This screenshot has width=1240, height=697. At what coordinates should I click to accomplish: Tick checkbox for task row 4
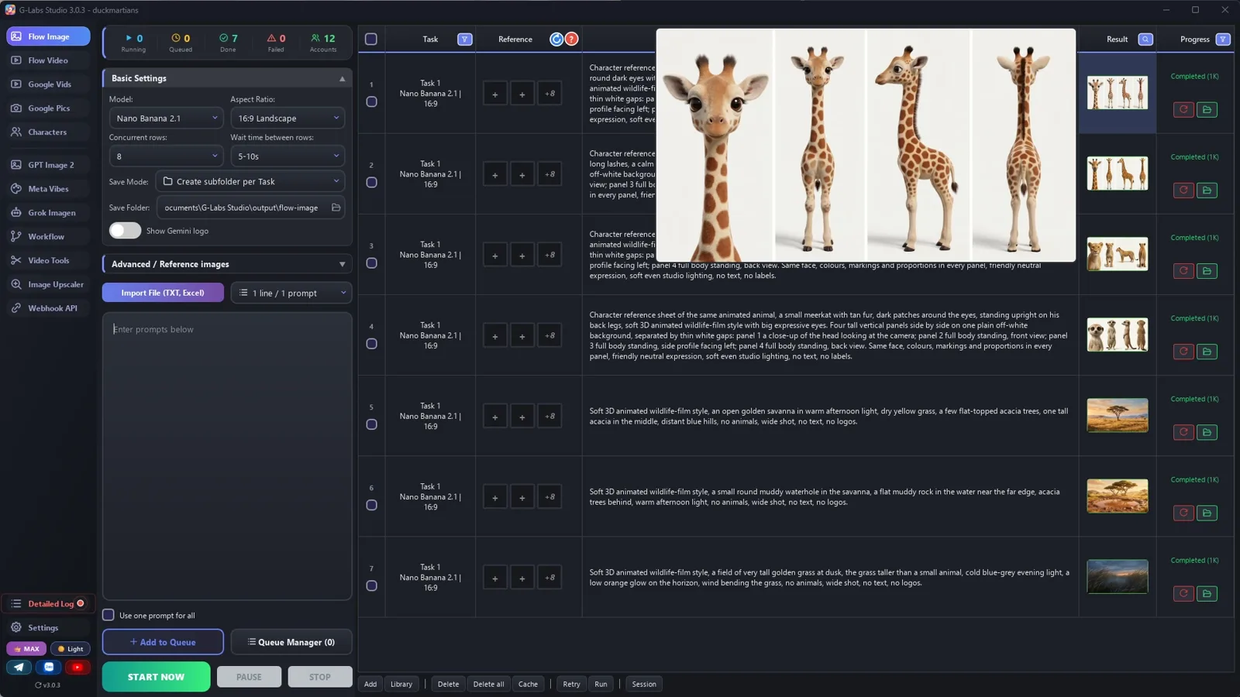(x=371, y=344)
